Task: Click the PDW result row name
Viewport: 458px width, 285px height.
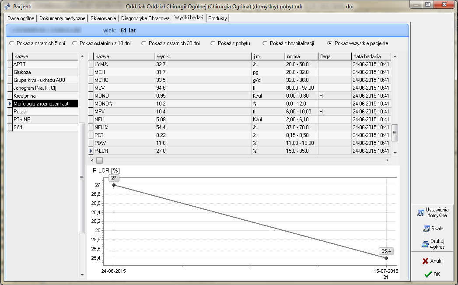Action: (100, 143)
